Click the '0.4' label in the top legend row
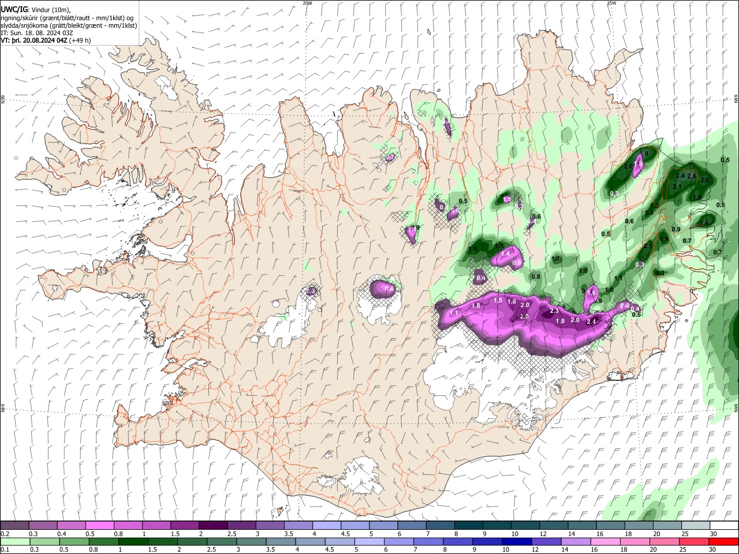Viewport: 739px width, 554px height. (x=62, y=534)
